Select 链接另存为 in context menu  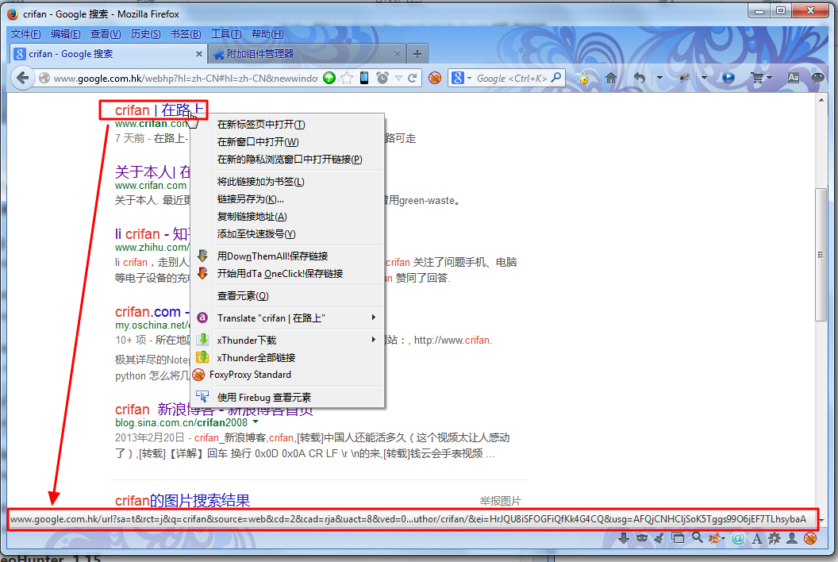pyautogui.click(x=287, y=199)
